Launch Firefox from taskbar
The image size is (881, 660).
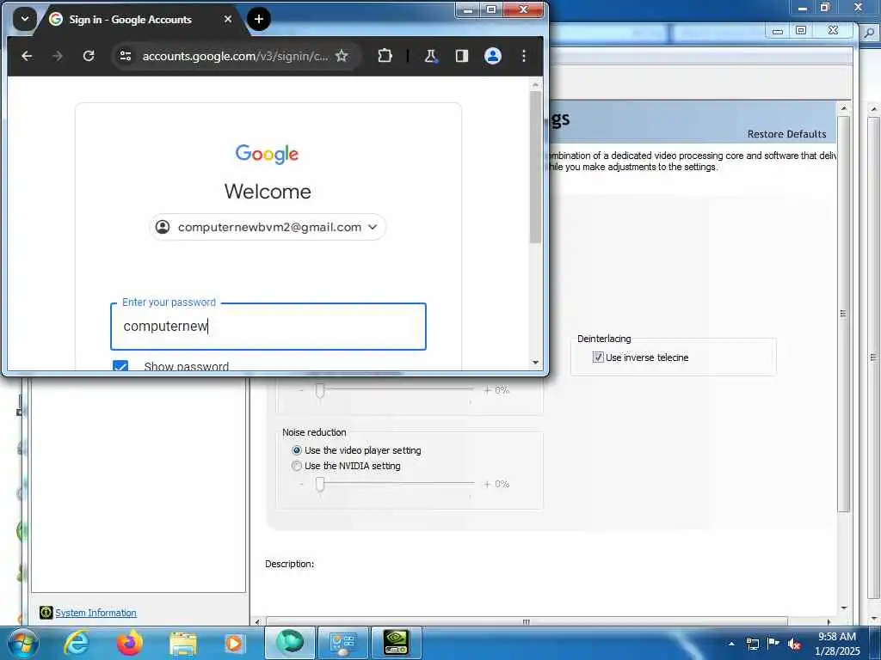[x=129, y=643]
